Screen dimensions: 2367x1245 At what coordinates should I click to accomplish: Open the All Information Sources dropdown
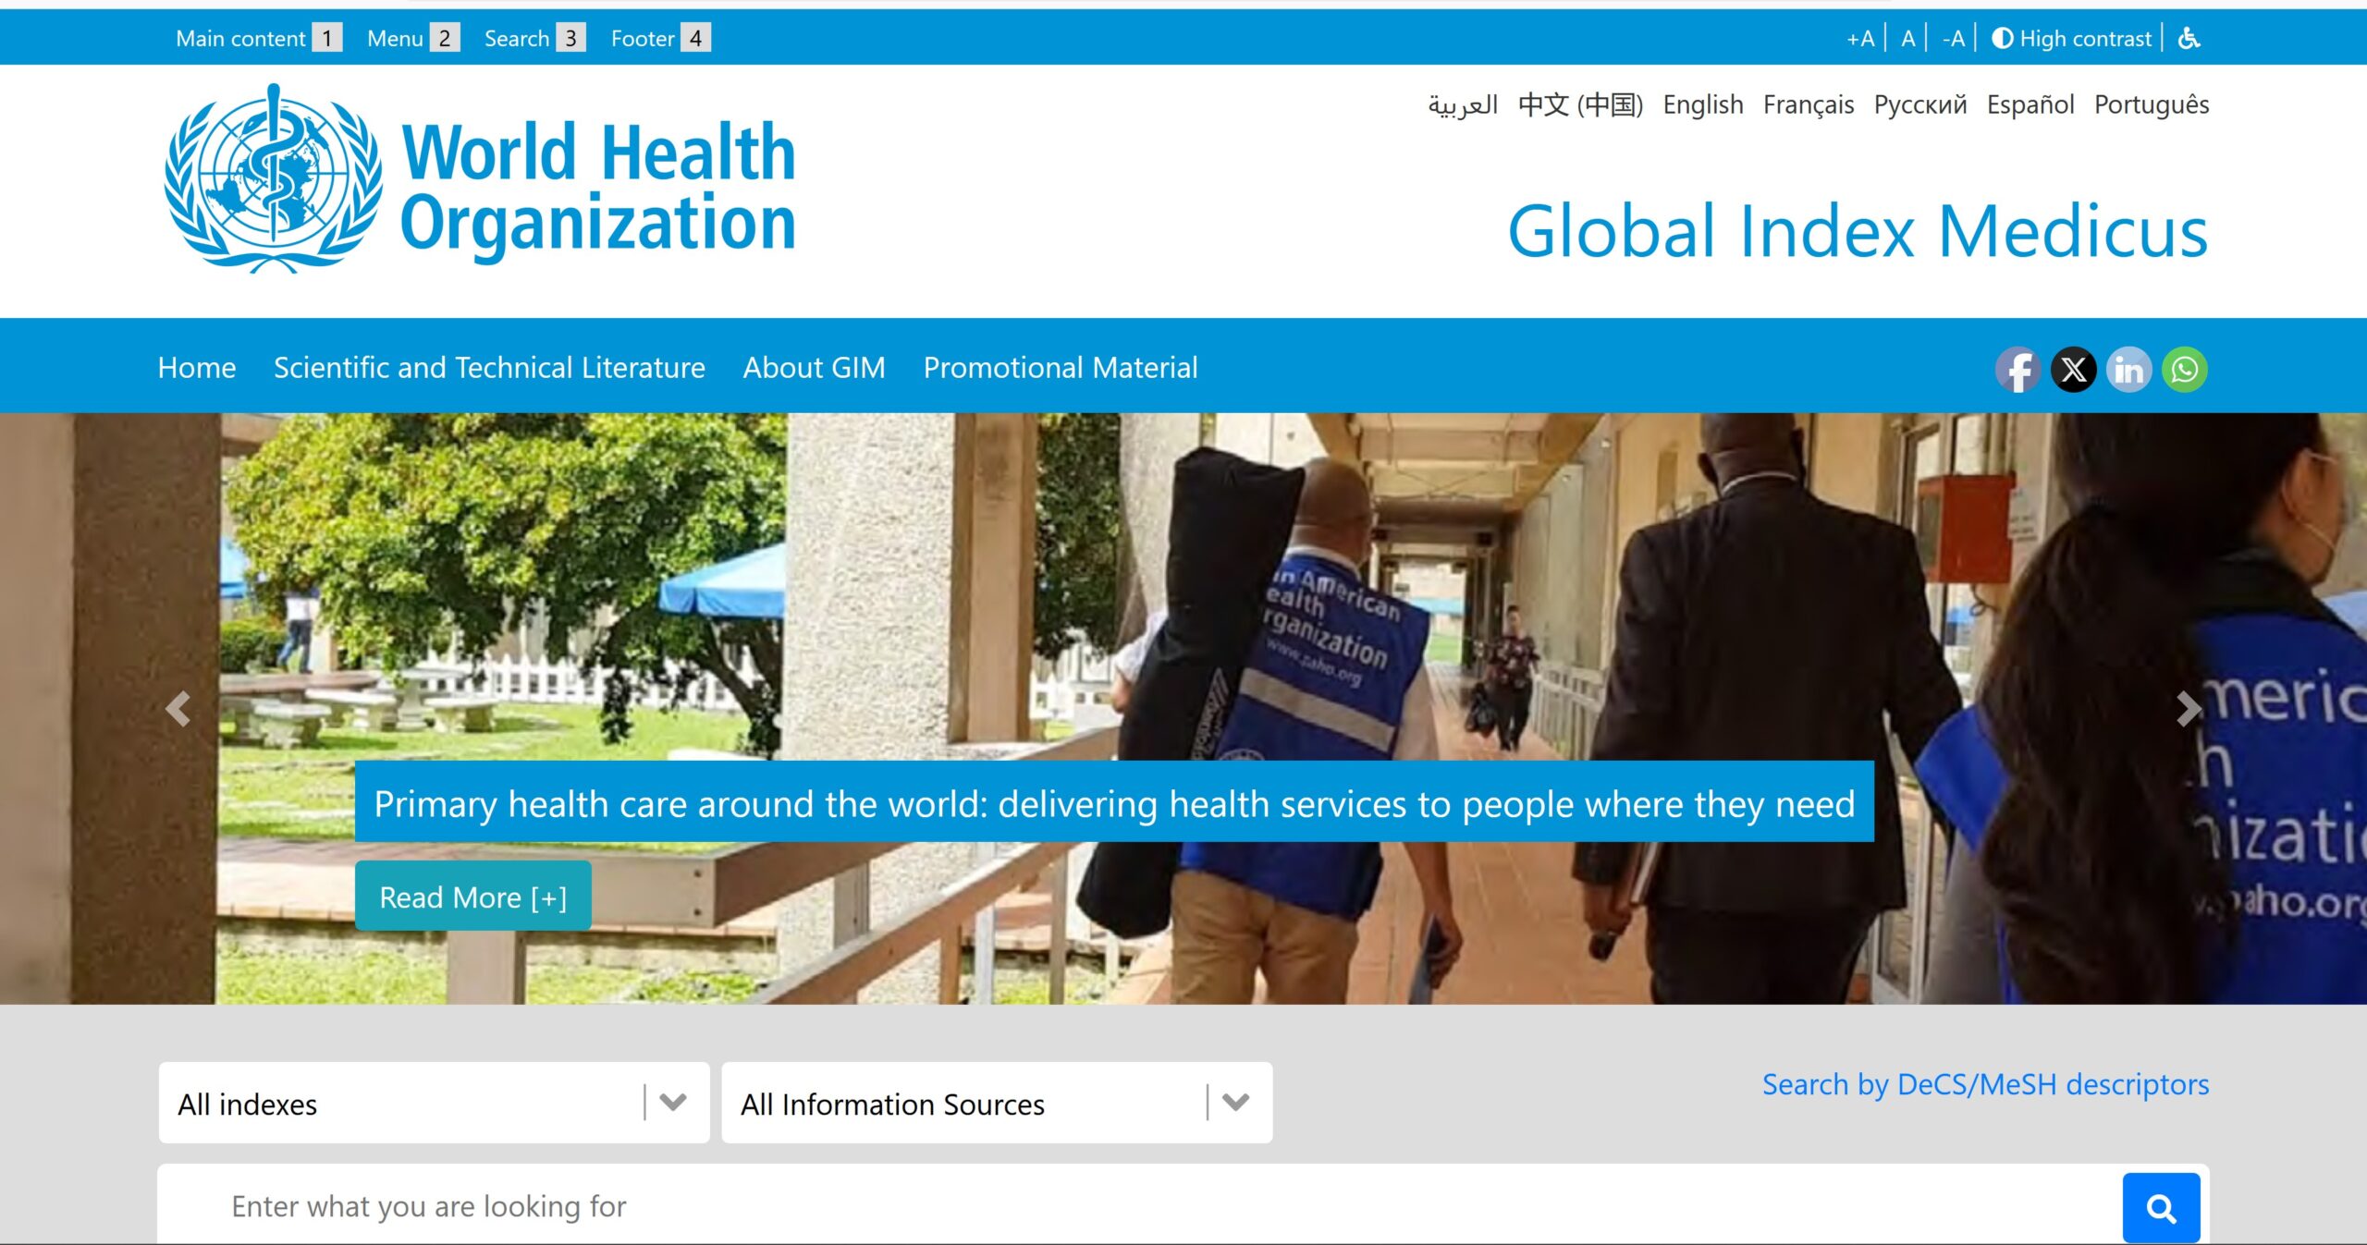pos(996,1103)
